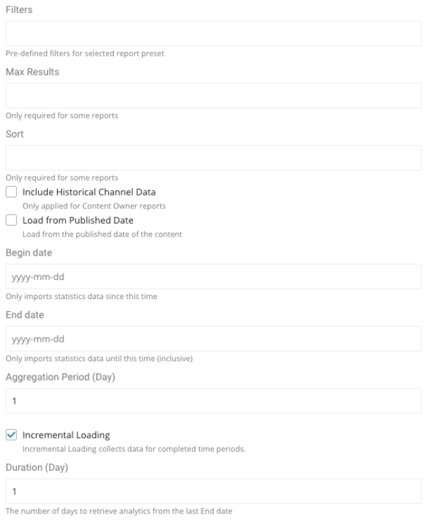
Task: Uncheck the Incremental Loading checkbox
Action: pos(11,435)
